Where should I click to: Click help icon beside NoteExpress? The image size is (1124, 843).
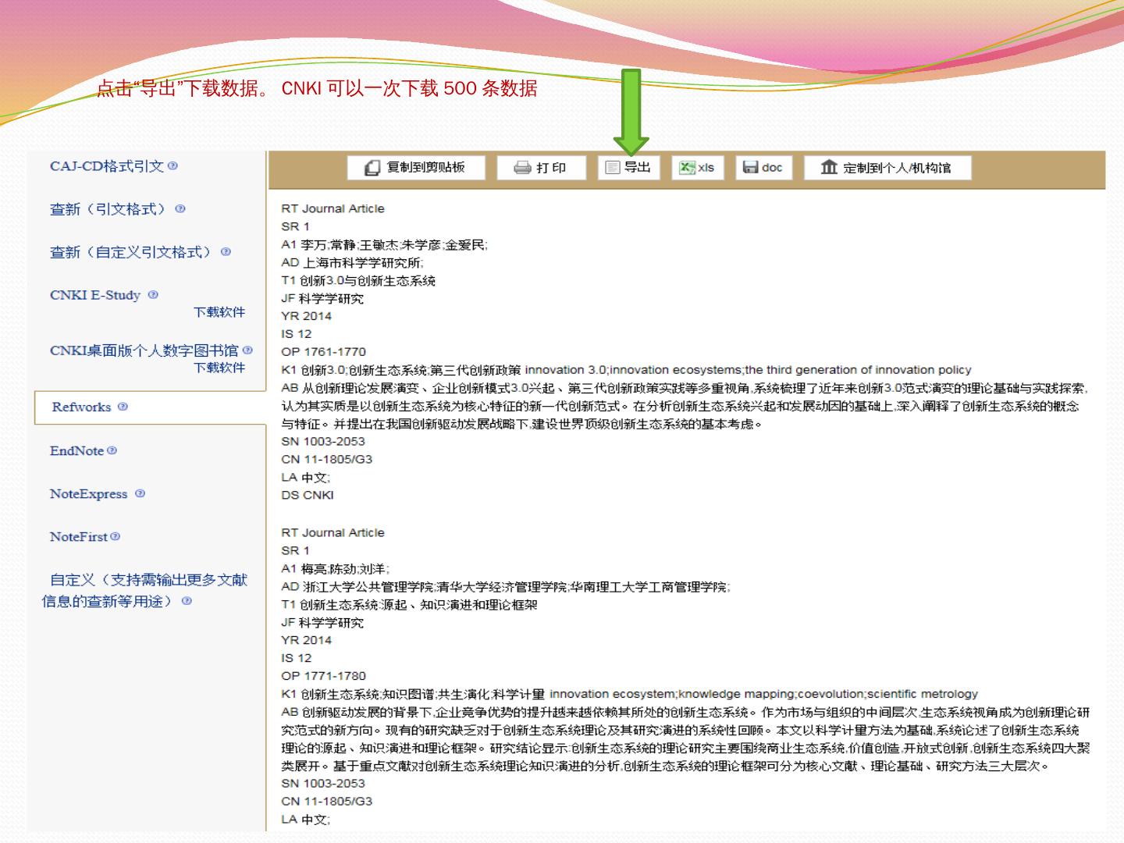point(140,493)
